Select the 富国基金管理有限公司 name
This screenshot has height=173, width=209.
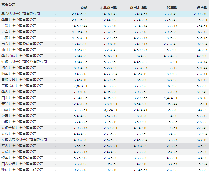(19, 38)
